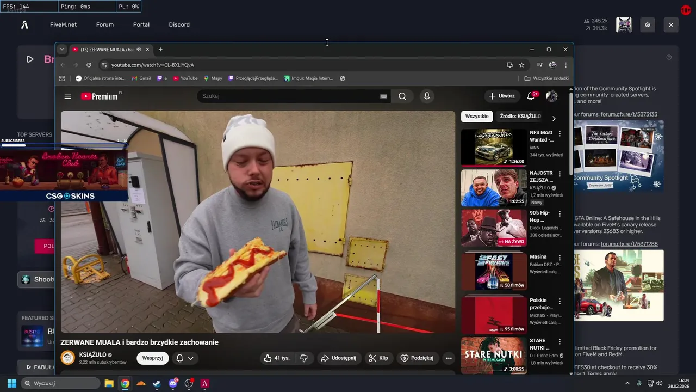Bookmark this page with star icon
The height and width of the screenshot is (392, 696).
point(521,65)
